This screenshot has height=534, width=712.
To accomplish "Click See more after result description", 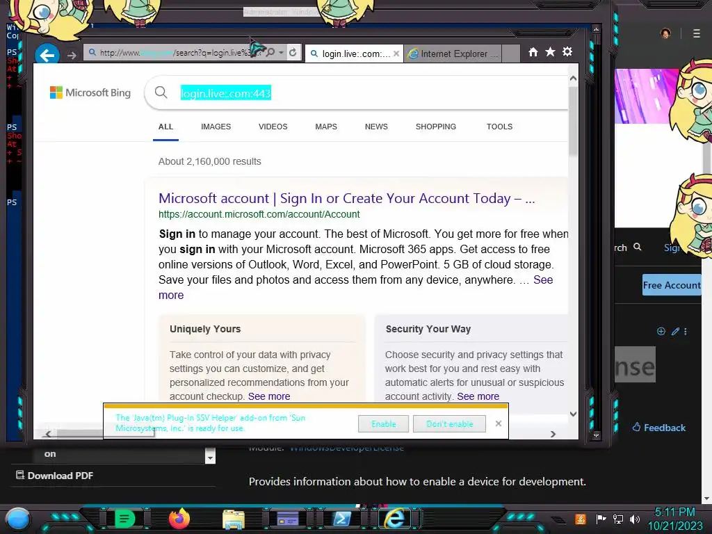I will click(x=543, y=280).
